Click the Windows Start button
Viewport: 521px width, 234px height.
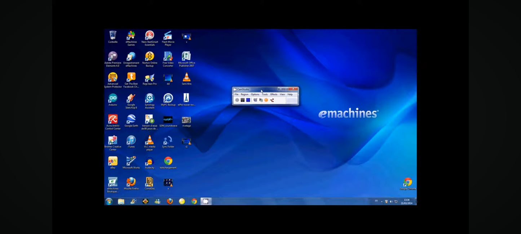[108, 201]
